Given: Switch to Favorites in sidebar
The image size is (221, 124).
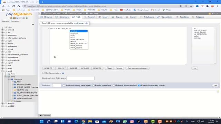Looking at the screenshot, I should (15, 21).
